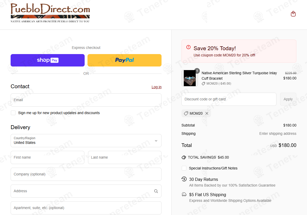Click the Total Savings tag icon
The width and height of the screenshot is (307, 215).
pyautogui.click(x=184, y=158)
